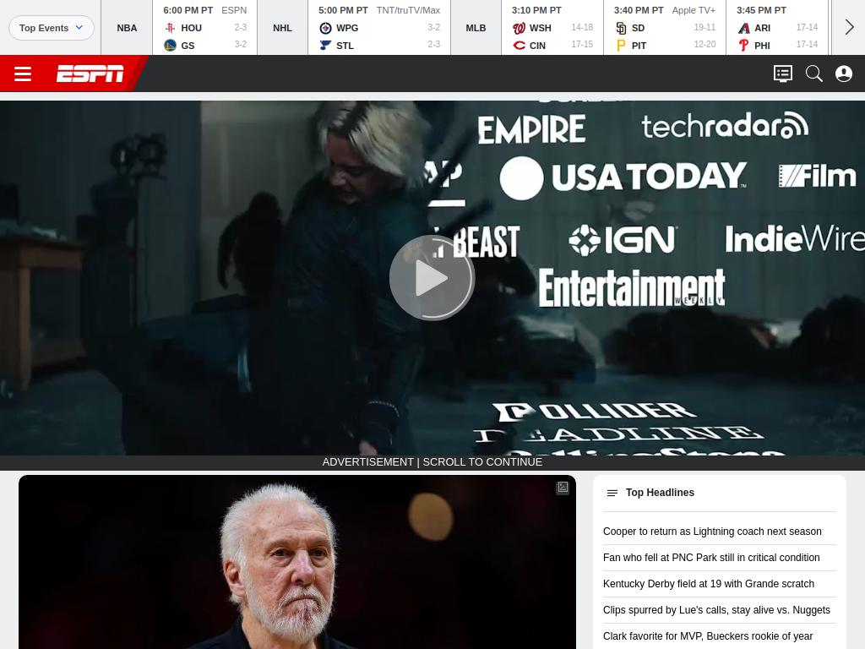Click the image credit icon on featured photo
This screenshot has width=865, height=649.
(563, 488)
